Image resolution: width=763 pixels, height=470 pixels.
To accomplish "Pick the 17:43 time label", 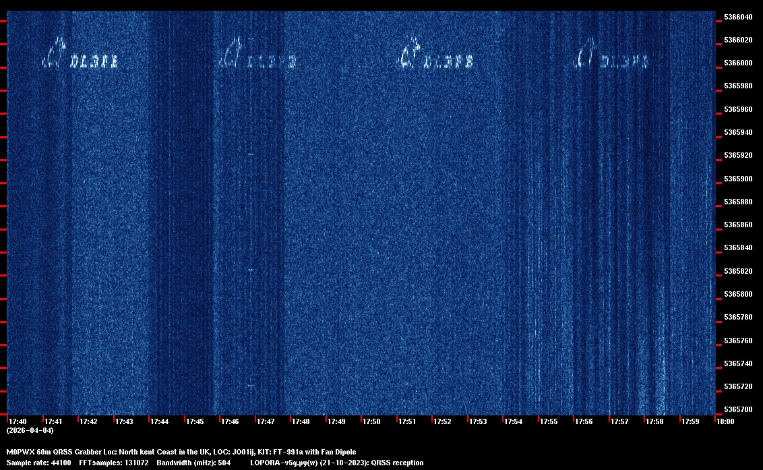I will click(124, 421).
